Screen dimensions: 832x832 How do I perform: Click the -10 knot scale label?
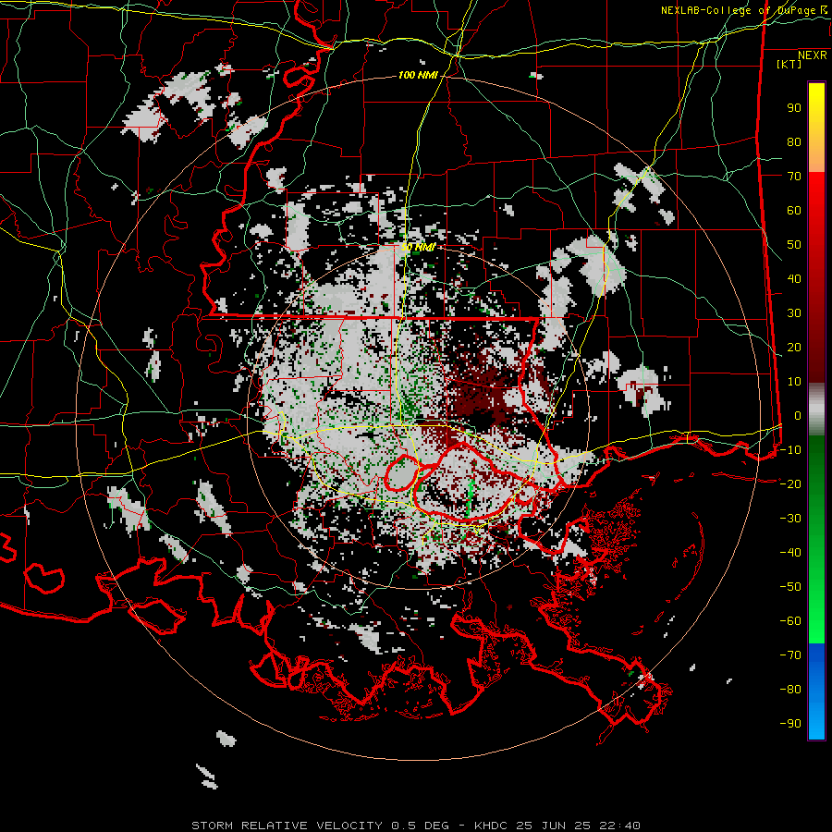click(x=790, y=450)
